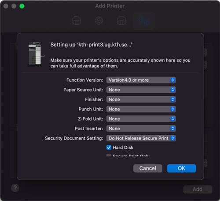
Task: Open the Paper Source Unit dropdown
Action: 141,90
